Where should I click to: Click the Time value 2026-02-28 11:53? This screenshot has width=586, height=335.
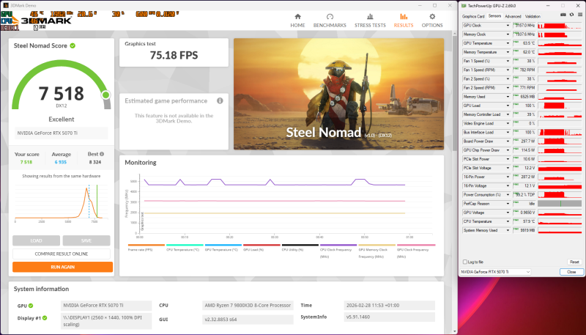pyautogui.click(x=390, y=306)
